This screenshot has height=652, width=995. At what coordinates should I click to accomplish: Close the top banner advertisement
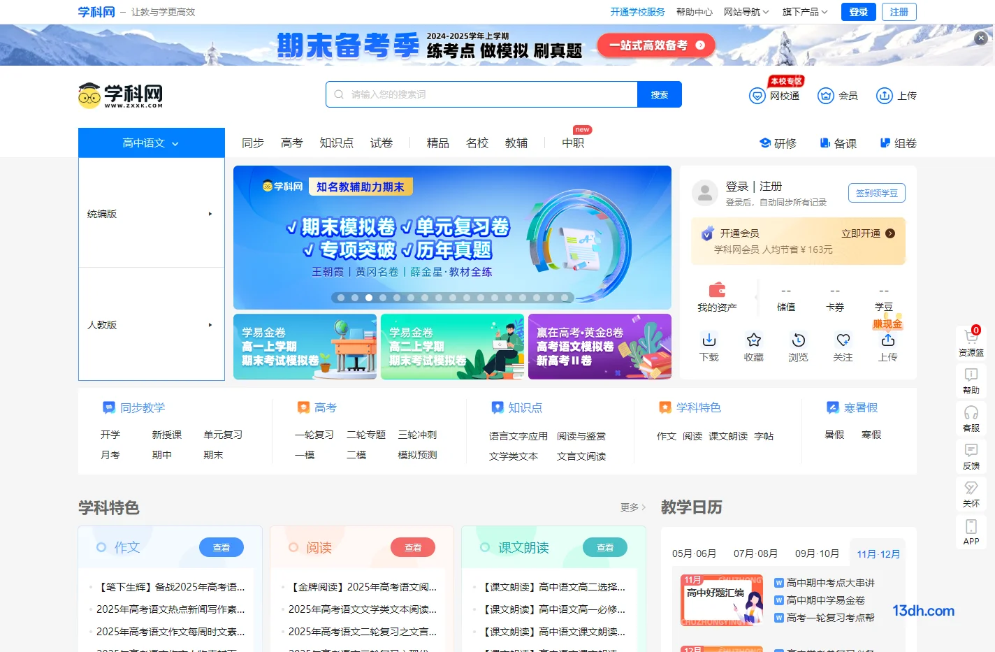pos(981,38)
